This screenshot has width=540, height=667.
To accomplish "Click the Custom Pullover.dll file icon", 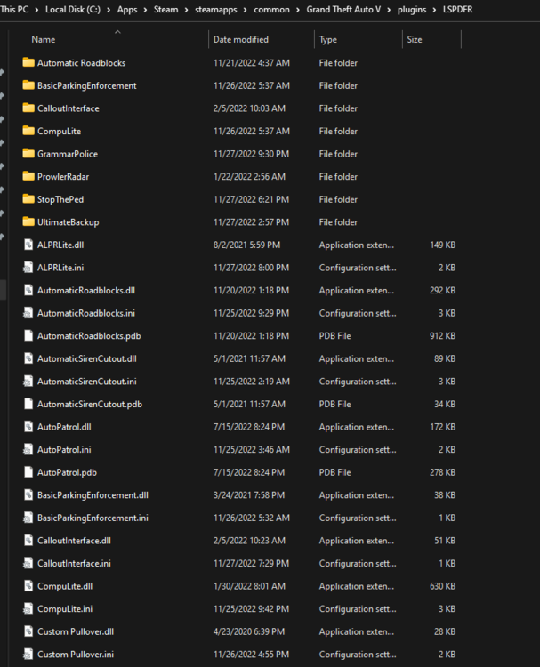I will tap(28, 631).
